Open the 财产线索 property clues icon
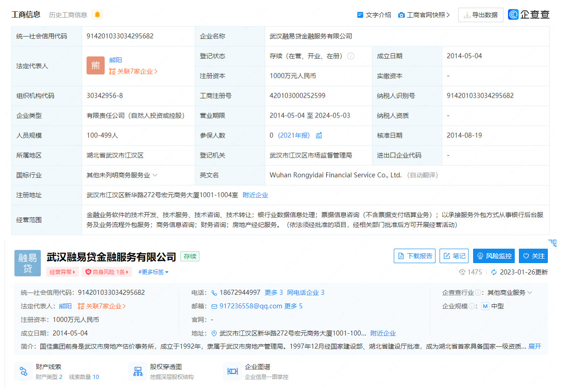561x392 pixels. click(x=23, y=372)
